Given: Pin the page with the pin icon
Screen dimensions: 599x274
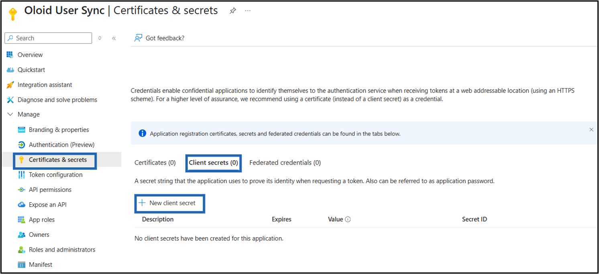Looking at the screenshot, I should [x=233, y=11].
